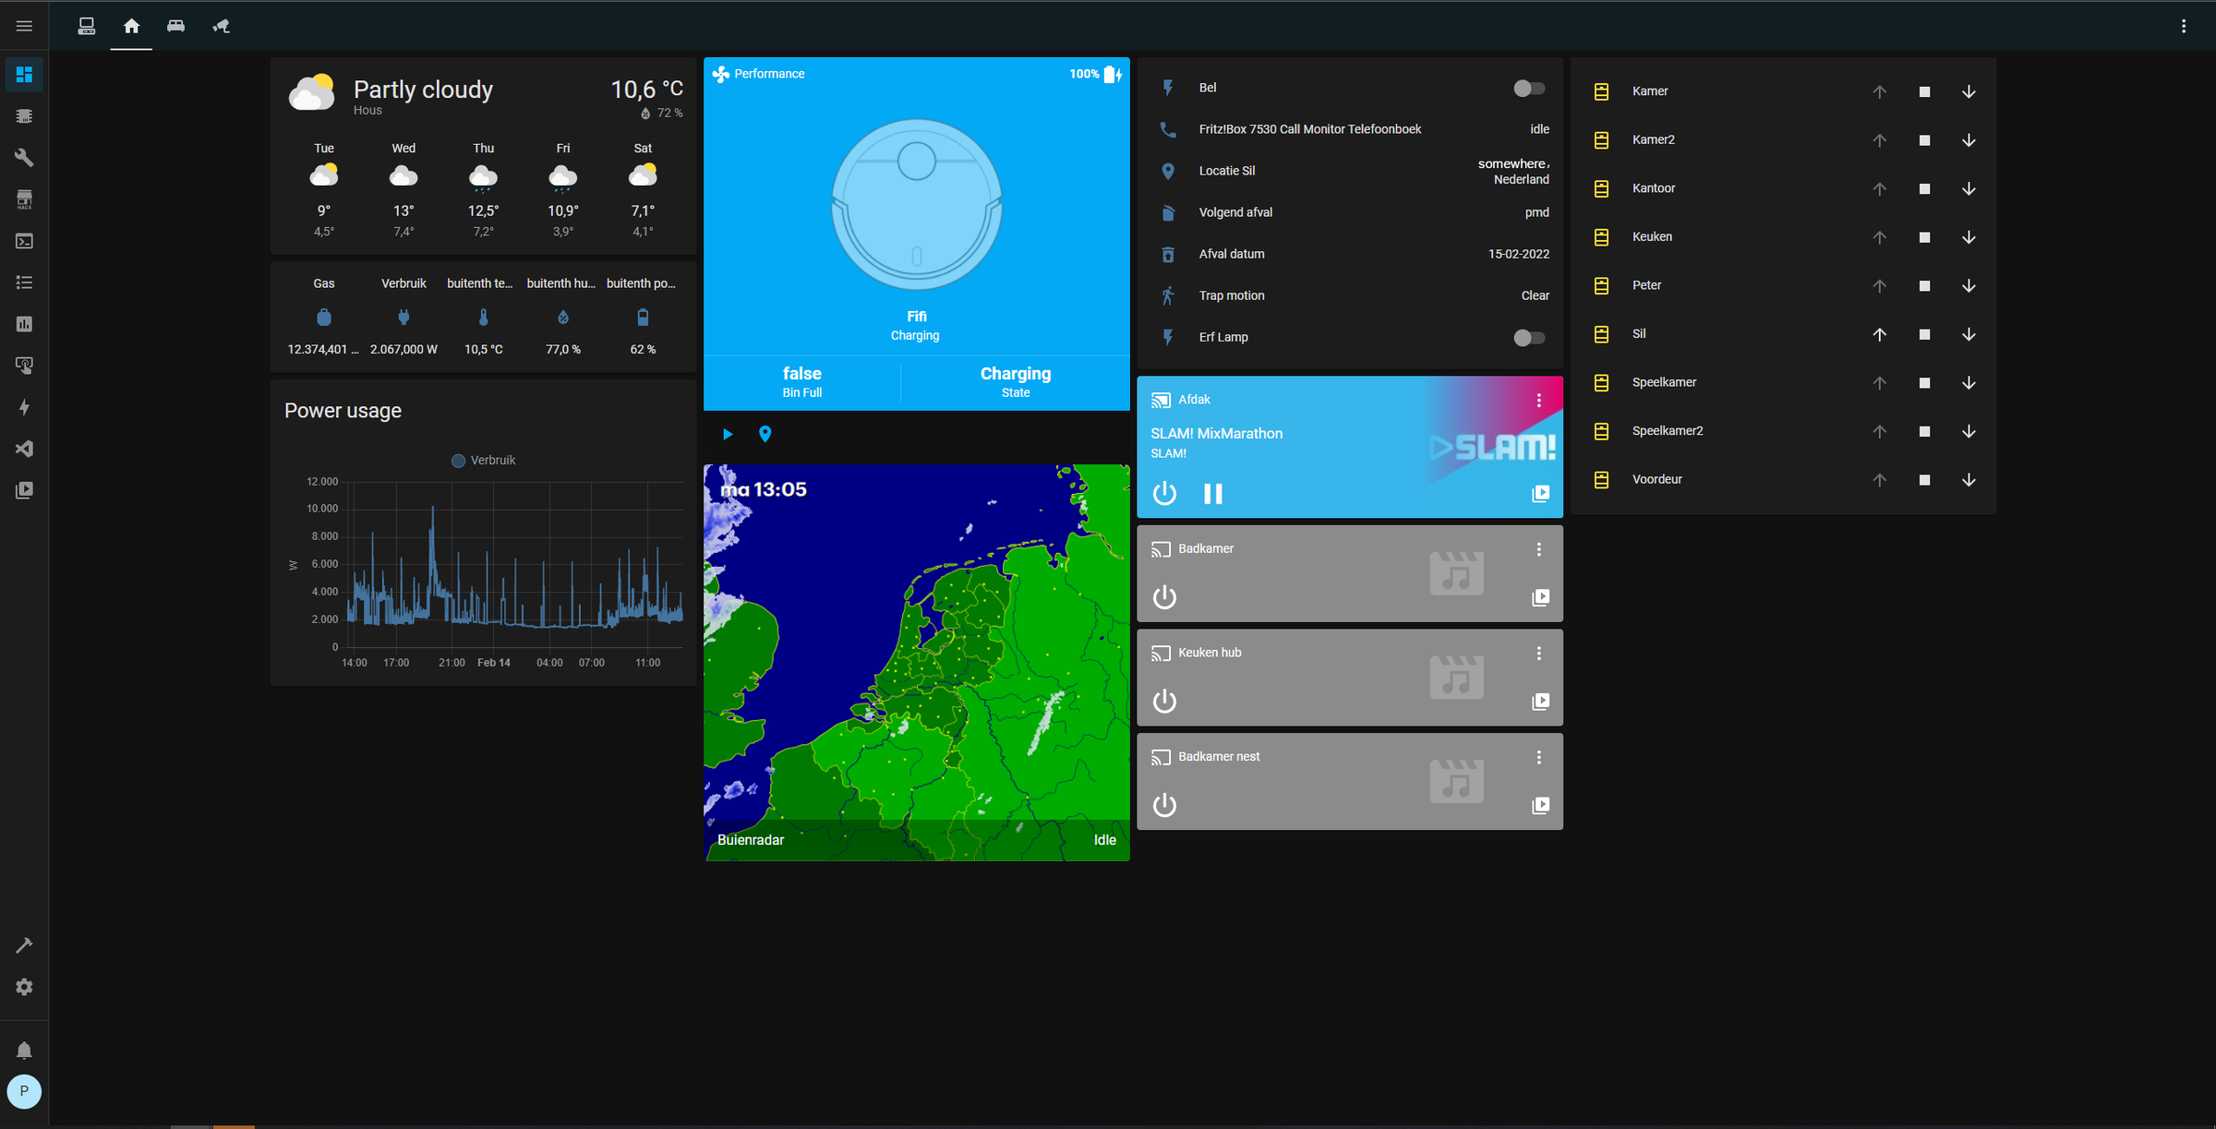This screenshot has width=2216, height=1129.
Task: Toggle the Erf Lamp switch
Action: click(1528, 338)
